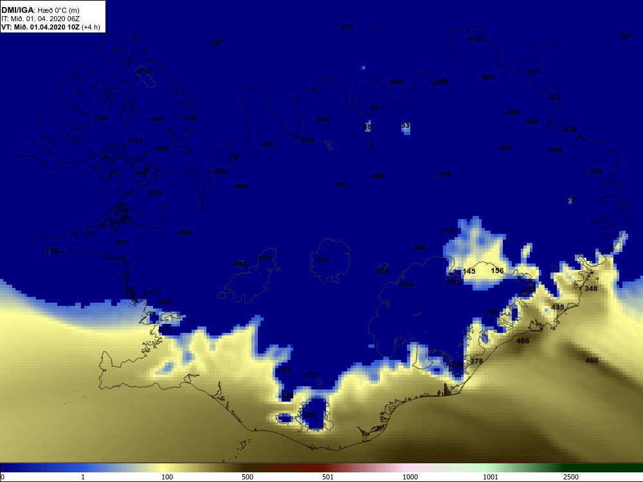Click the -520 value on the map
643x482 pixels.
569,129
